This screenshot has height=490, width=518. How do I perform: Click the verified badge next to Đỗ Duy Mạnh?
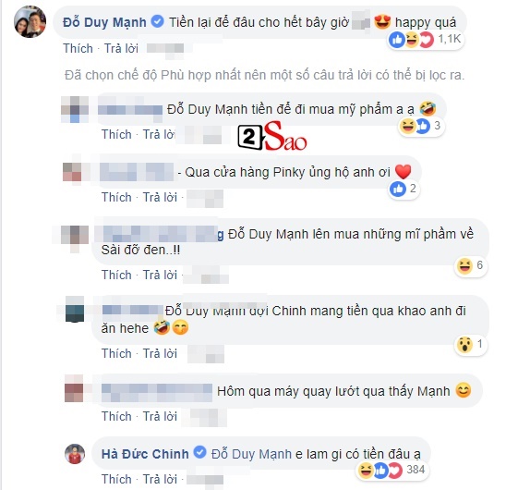(x=157, y=22)
